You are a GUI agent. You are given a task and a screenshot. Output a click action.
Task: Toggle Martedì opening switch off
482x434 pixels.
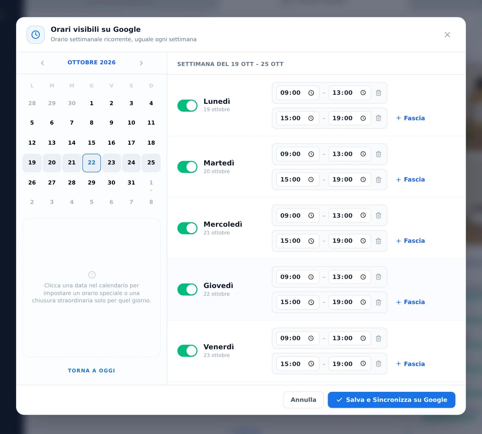tap(187, 167)
